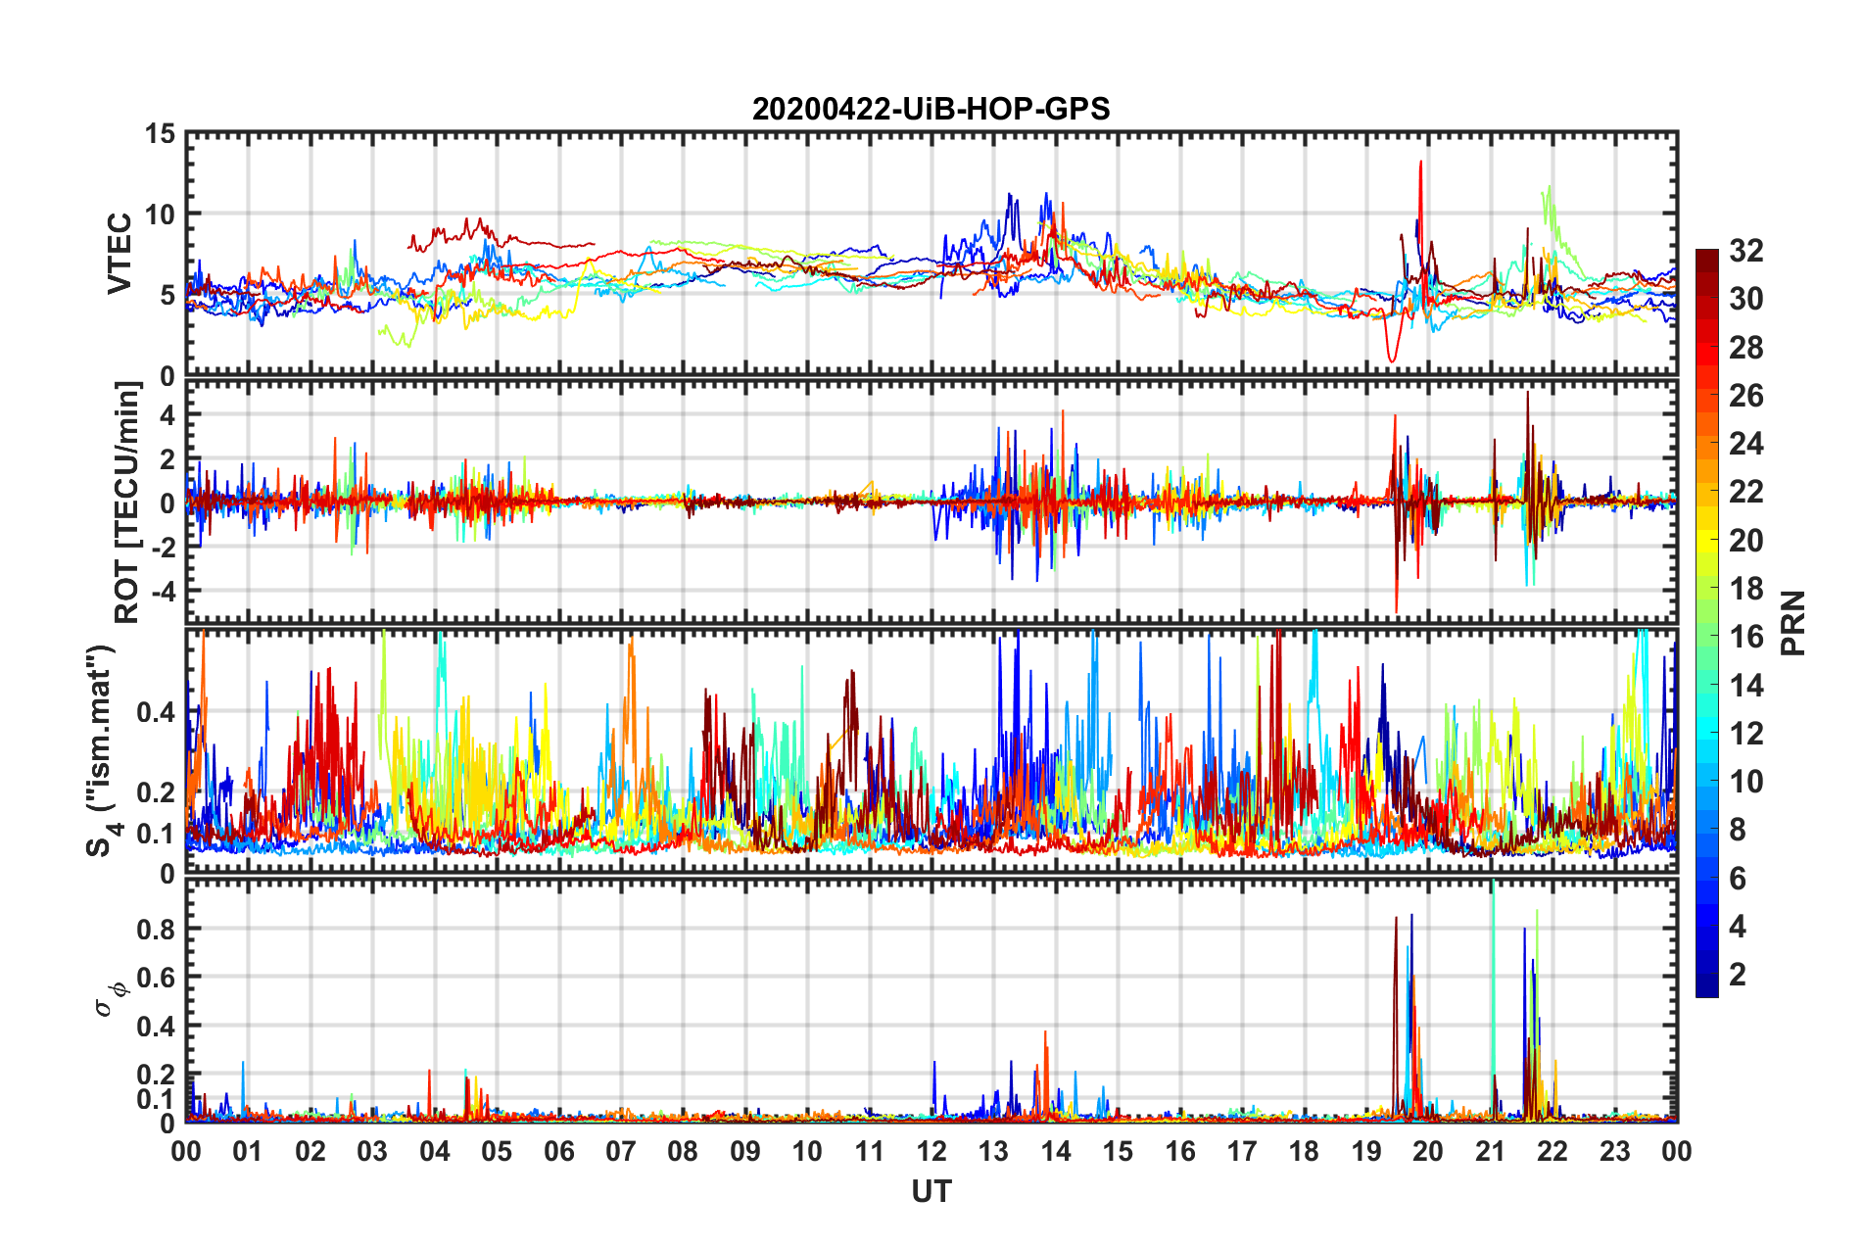1863x1246 pixels.
Task: Select the 06 tick on the UT axis
Action: (x=558, y=1151)
